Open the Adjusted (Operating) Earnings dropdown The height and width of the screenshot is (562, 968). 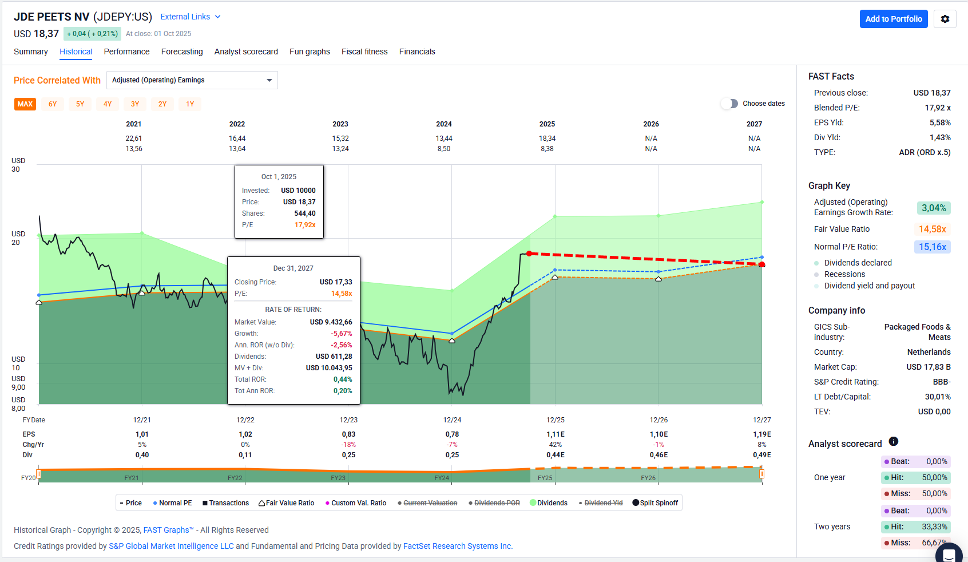tap(192, 80)
